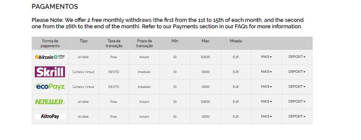This screenshot has height=140, width=361.
Task: Click the PAGAMENTOS heading
Action: [x=55, y=6]
